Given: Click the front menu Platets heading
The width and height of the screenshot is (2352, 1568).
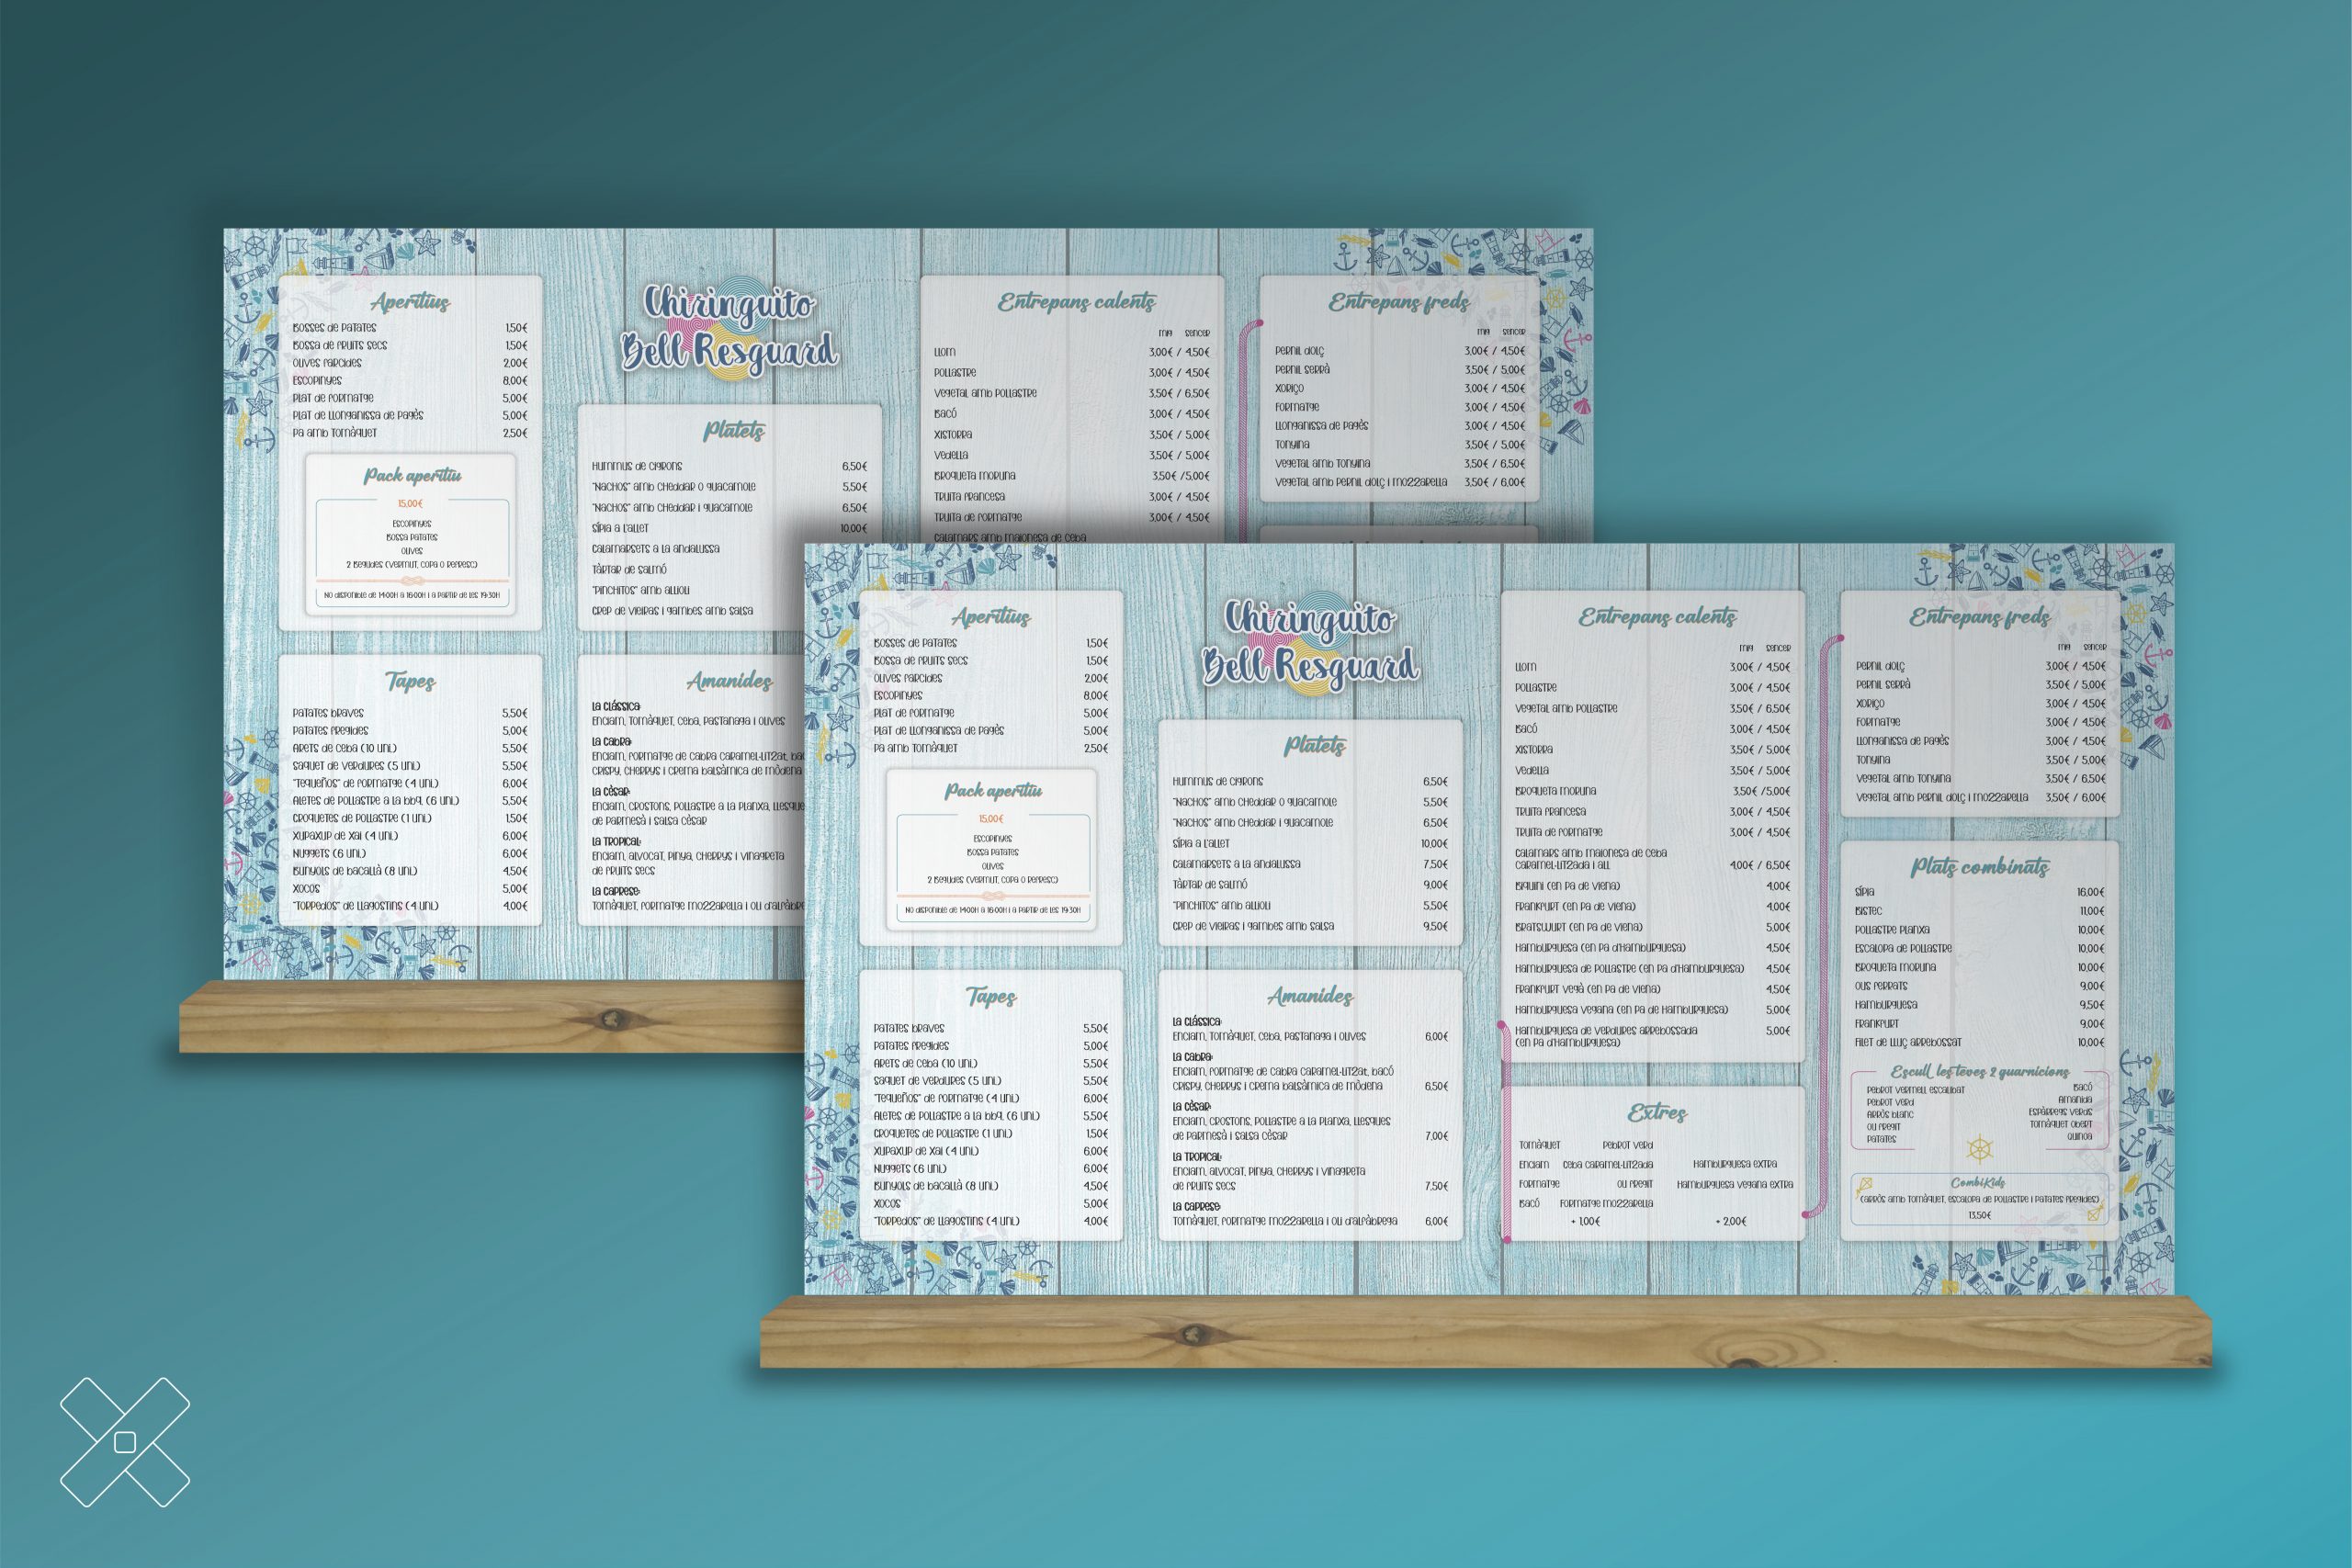Looking at the screenshot, I should pos(1314,746).
